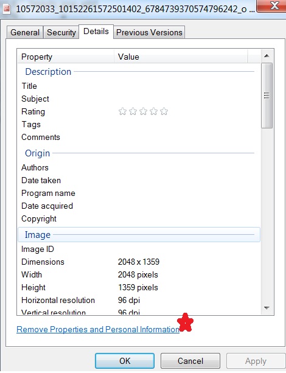Open the Previous Versions tab
This screenshot has width=286, height=373.
(x=149, y=32)
